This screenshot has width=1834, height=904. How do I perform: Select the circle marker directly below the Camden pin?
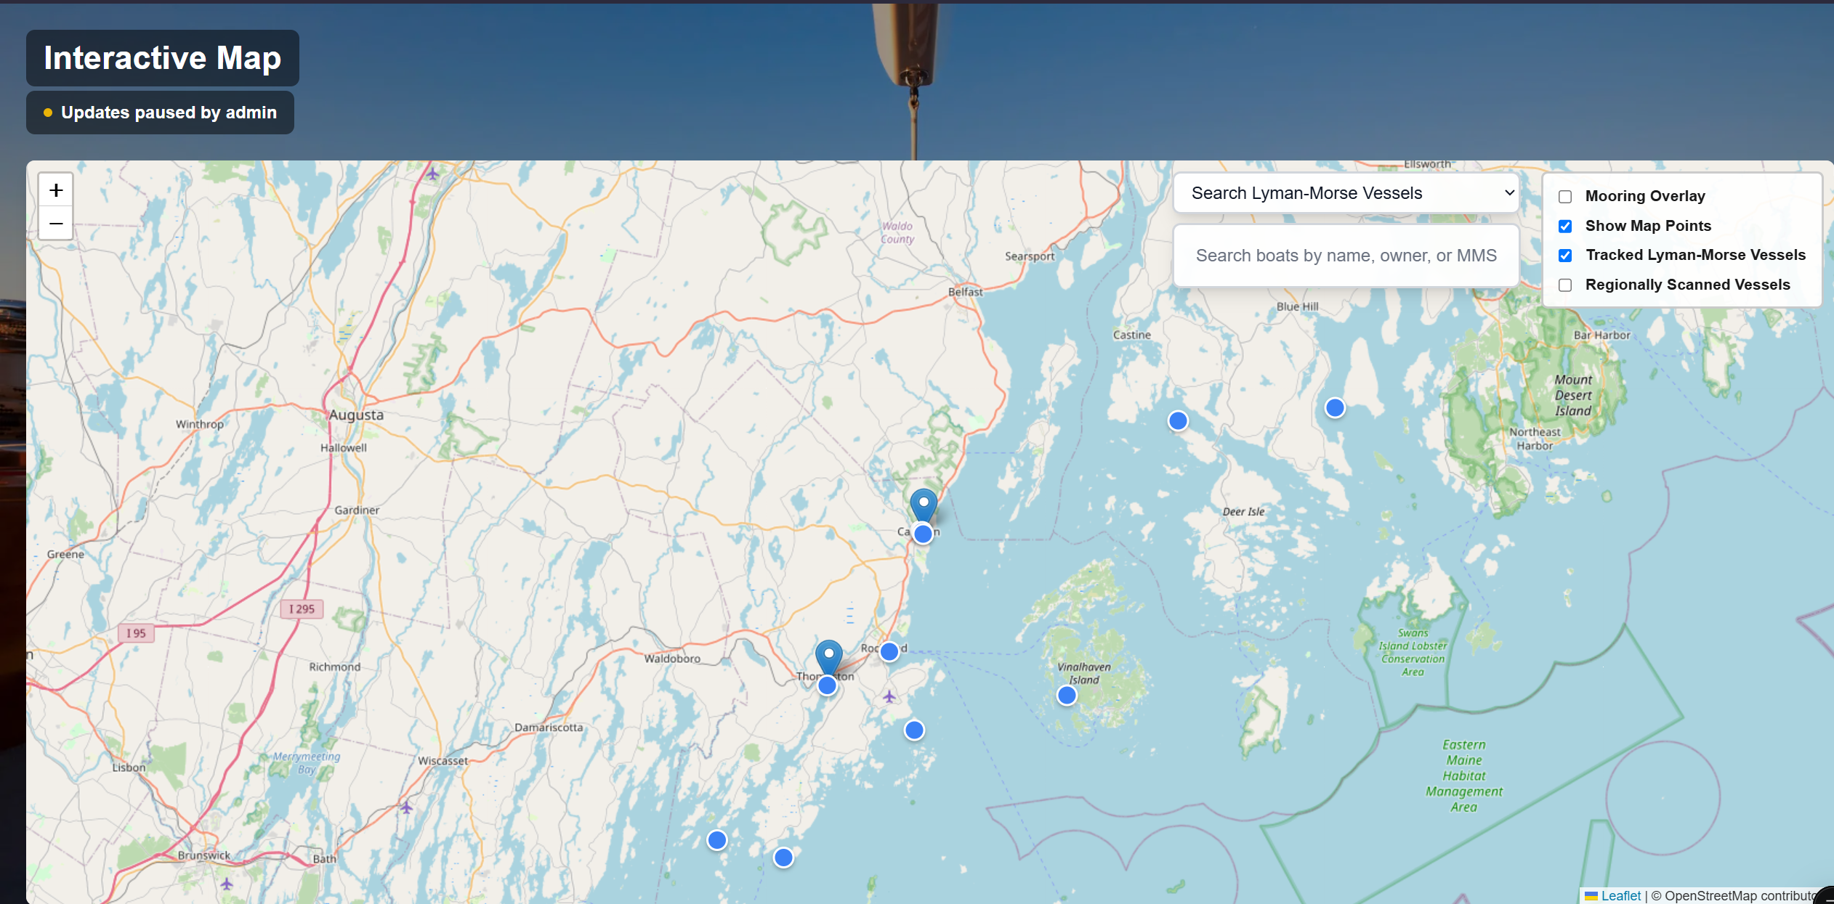point(922,534)
